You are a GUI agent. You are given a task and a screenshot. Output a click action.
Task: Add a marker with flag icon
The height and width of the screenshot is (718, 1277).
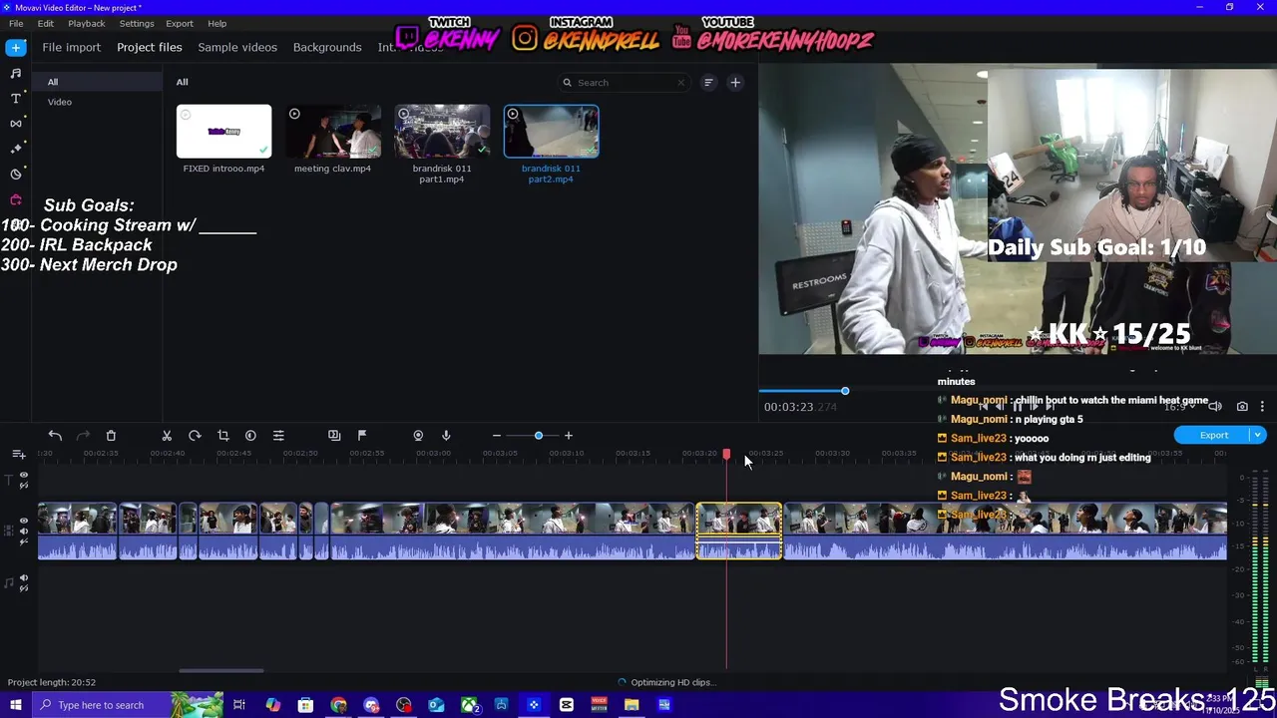click(362, 436)
